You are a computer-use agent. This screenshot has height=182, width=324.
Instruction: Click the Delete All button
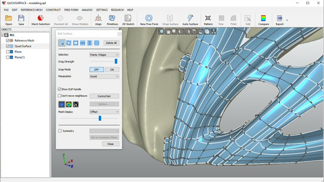tap(111, 43)
